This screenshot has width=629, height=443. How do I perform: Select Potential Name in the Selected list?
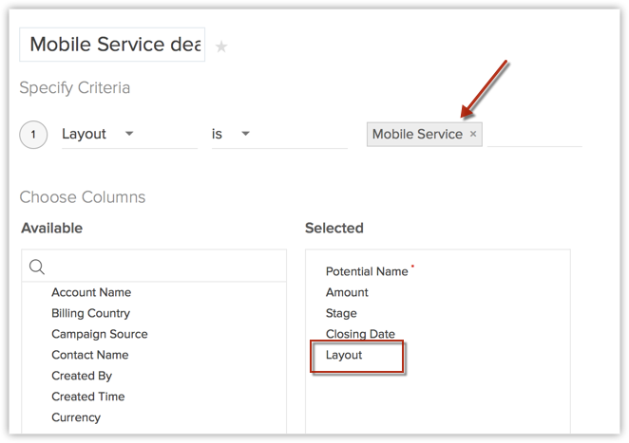coord(367,271)
